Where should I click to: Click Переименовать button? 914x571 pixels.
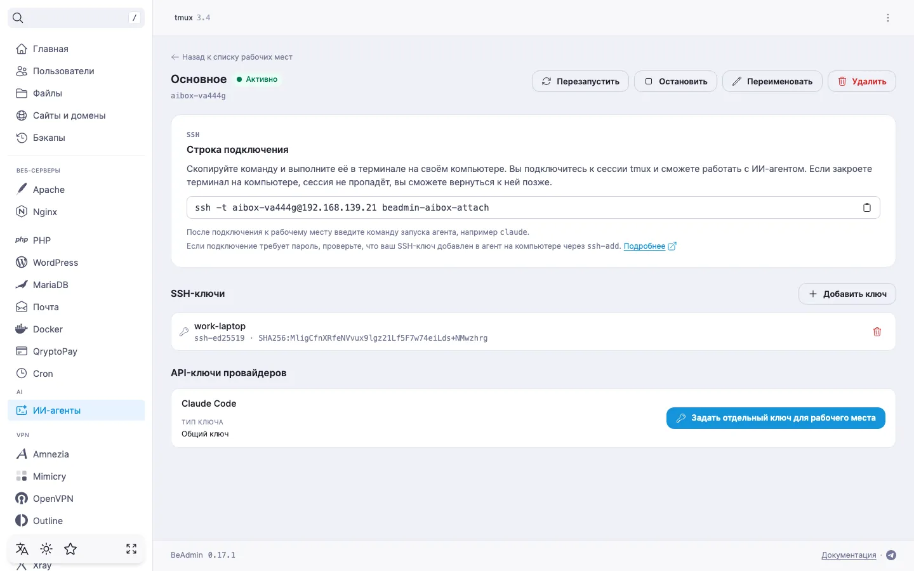pos(772,81)
